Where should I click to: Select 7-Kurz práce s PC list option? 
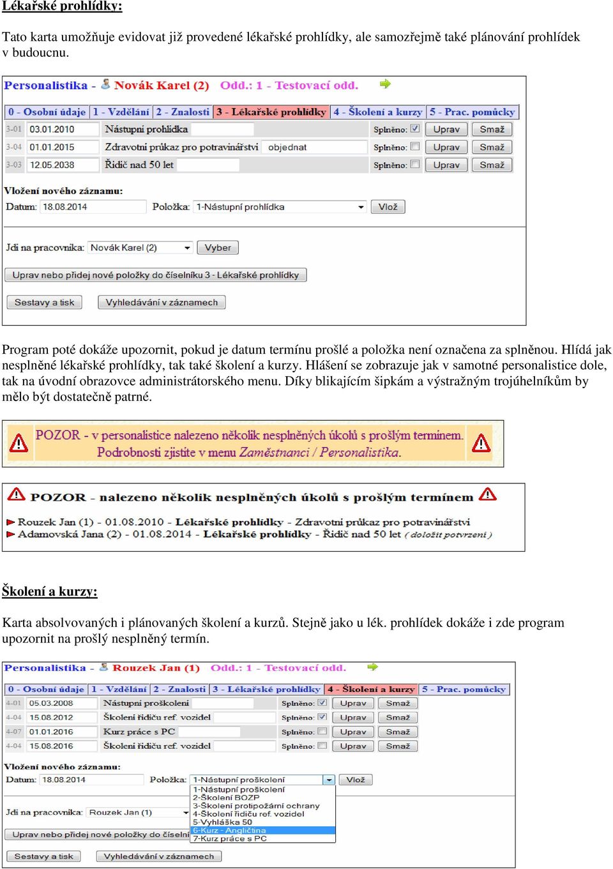(x=263, y=838)
